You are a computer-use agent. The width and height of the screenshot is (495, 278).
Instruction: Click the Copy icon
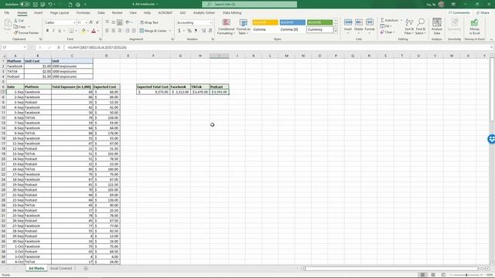click(x=15, y=26)
